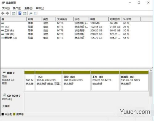Click the black 未分配 legend swatch
The height and width of the screenshot is (121, 154).
pyautogui.click(x=3, y=114)
